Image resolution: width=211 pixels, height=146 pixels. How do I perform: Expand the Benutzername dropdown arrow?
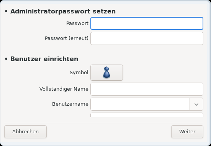tap(196, 104)
